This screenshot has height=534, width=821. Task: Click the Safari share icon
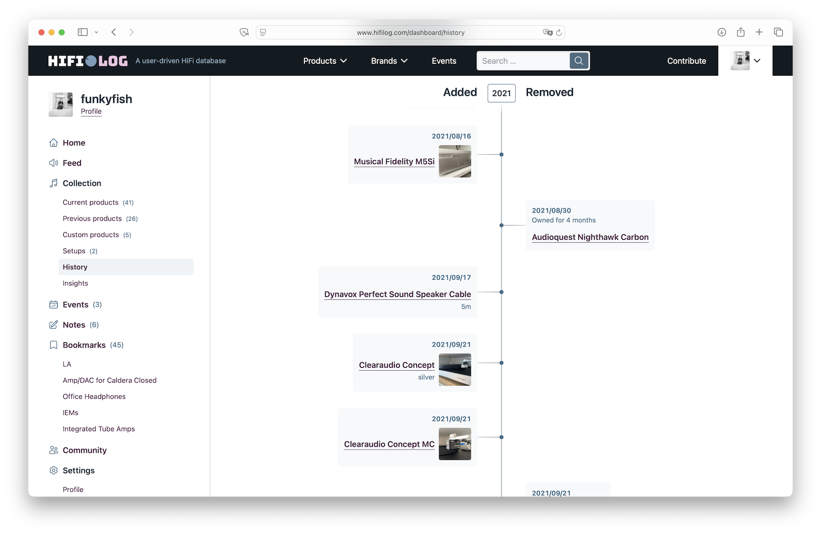tap(741, 32)
